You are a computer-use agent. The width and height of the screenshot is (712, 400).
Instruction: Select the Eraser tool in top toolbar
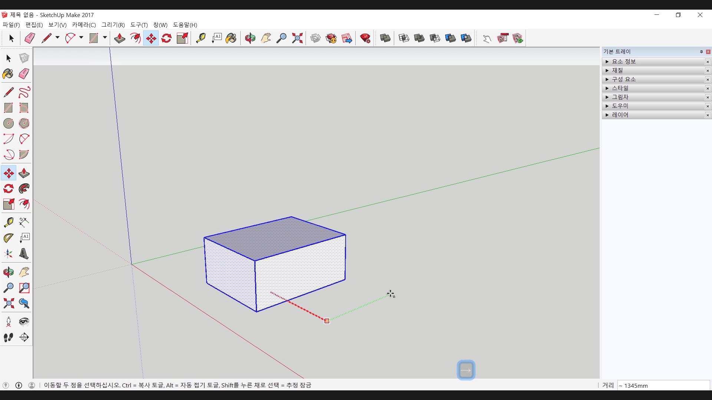pos(30,38)
